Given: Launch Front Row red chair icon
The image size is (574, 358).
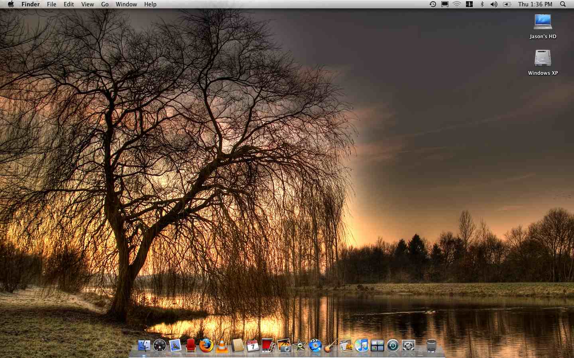Looking at the screenshot, I should [x=191, y=346].
